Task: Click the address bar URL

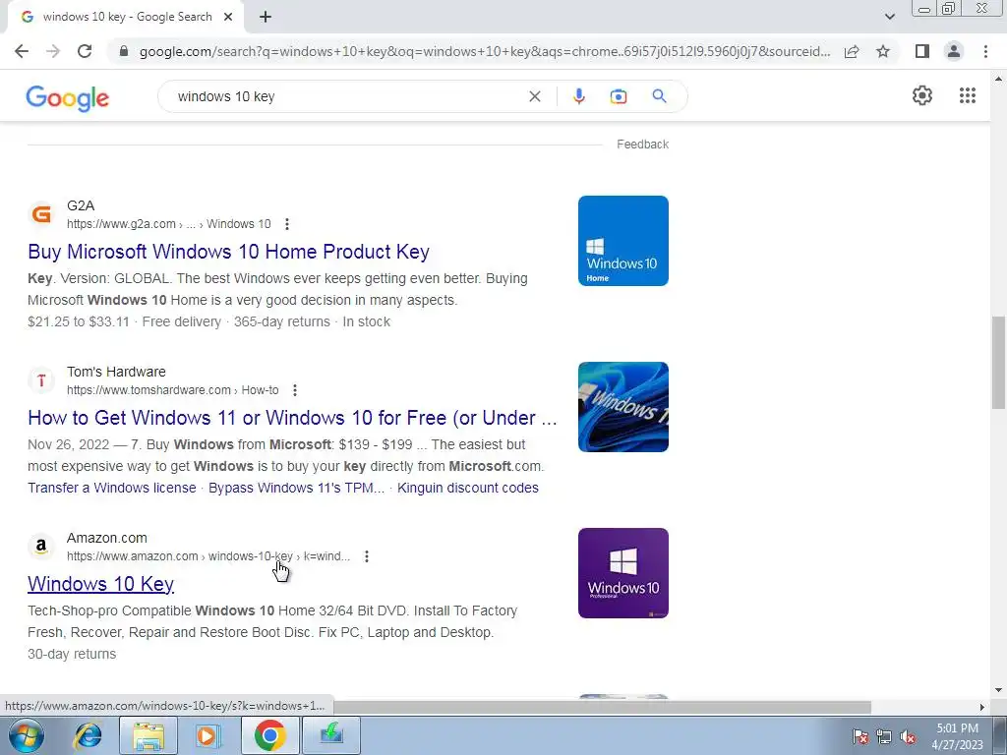Action: point(485,51)
